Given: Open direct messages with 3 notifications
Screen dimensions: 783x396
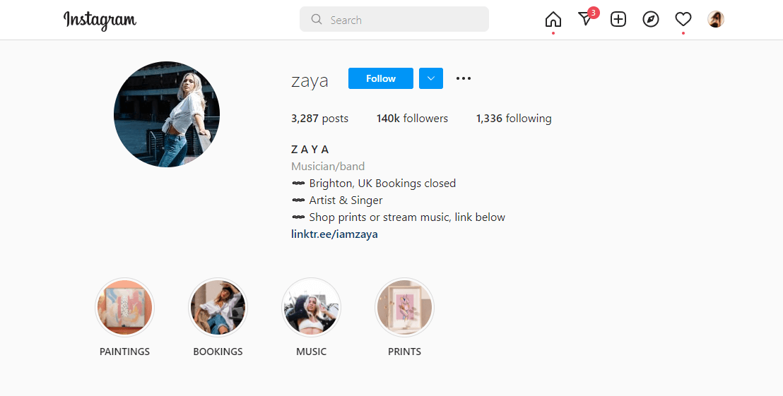Looking at the screenshot, I should [586, 19].
